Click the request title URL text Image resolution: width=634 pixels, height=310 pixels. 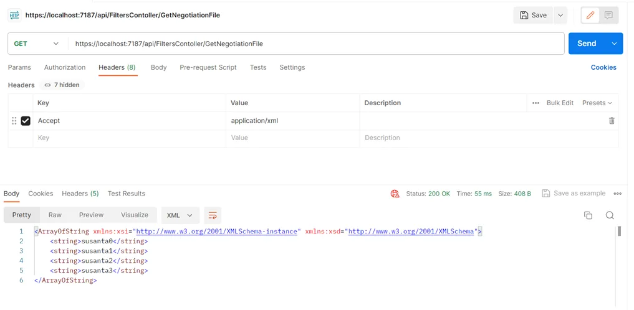(123, 16)
